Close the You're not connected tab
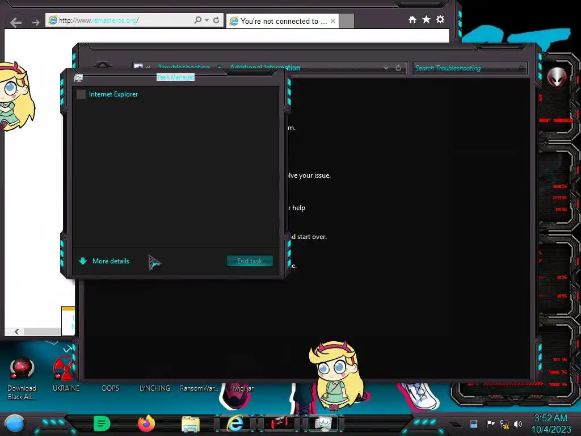This screenshot has width=581, height=436. [x=333, y=21]
